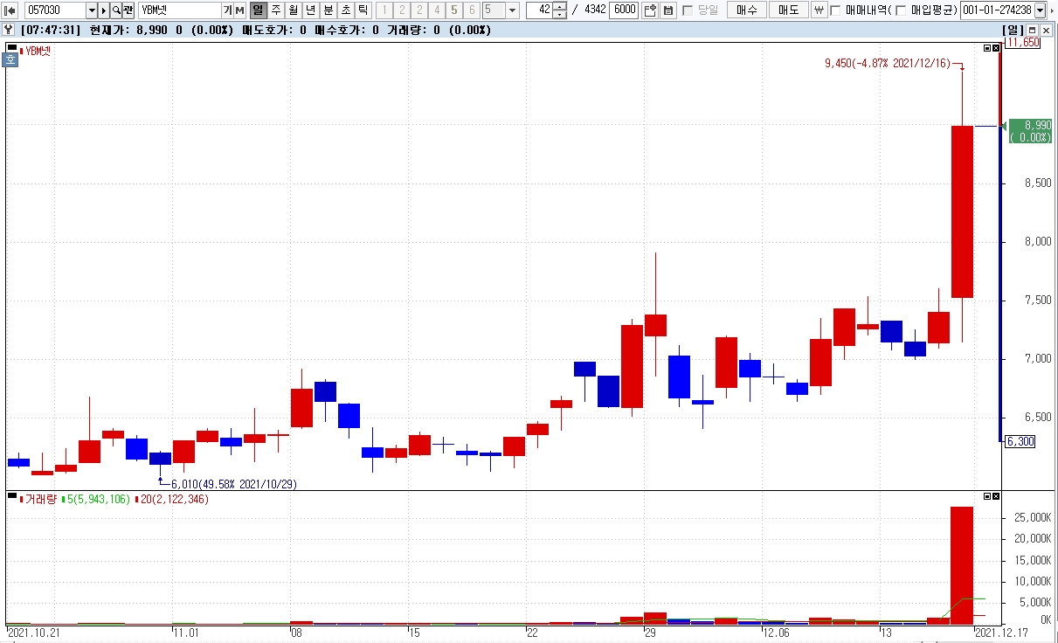
Task: Click the 관 interest-list button
Action: pos(128,10)
